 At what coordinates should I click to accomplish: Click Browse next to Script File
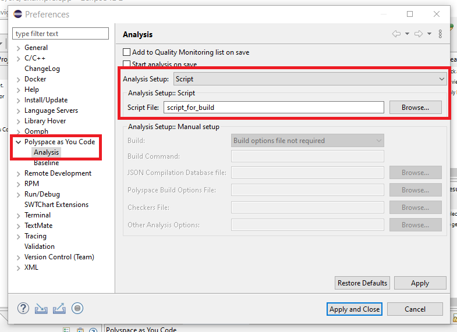[x=415, y=108]
